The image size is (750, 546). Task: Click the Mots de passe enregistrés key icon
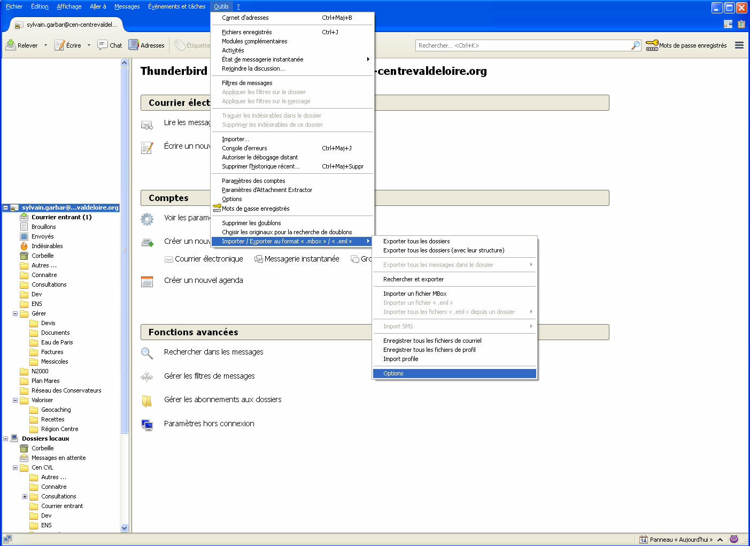click(652, 45)
